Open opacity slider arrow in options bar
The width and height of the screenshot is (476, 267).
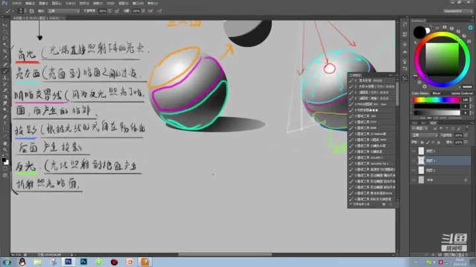point(109,11)
